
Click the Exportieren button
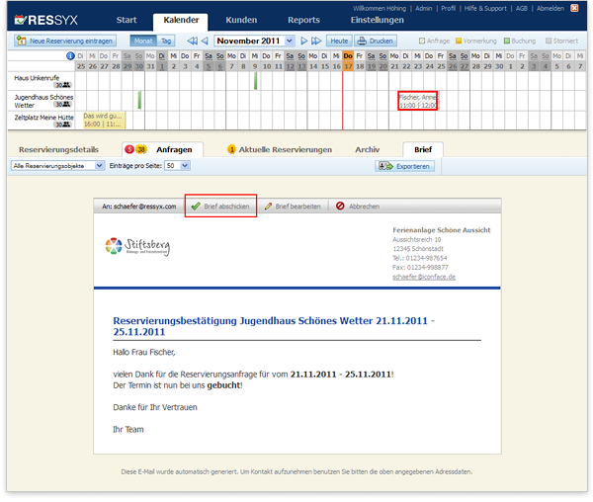(x=405, y=166)
